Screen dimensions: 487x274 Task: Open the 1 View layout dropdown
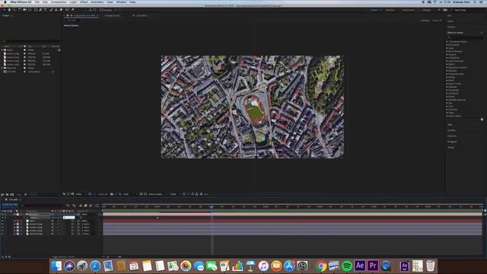174,194
